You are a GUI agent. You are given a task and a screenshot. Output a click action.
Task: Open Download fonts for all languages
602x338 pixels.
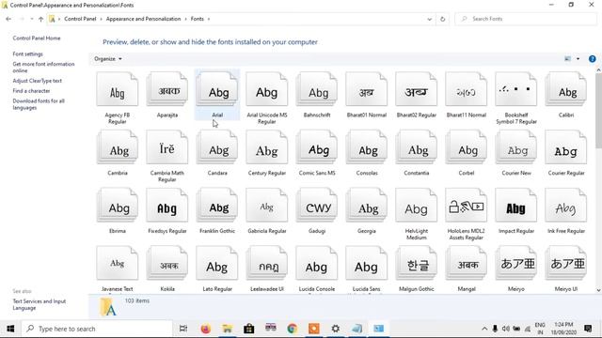39,104
